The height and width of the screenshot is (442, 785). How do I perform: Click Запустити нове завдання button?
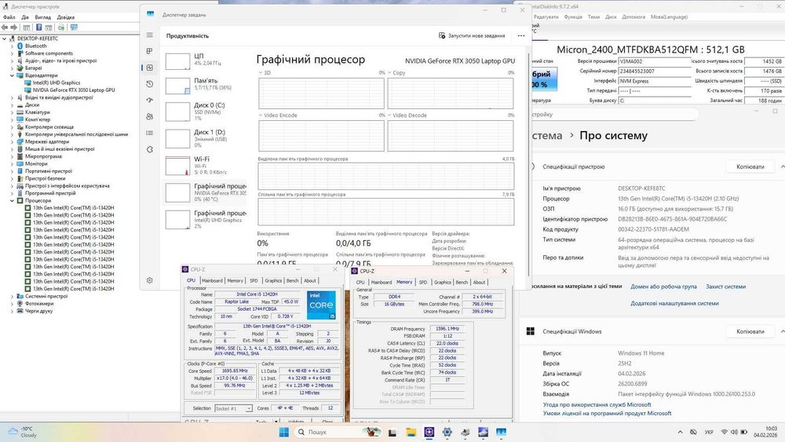coord(472,35)
